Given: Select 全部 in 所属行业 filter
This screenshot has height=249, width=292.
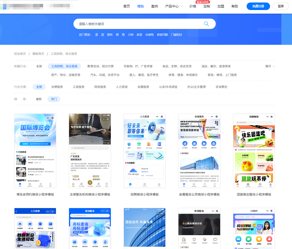Looking at the screenshot, I should coord(39,66).
